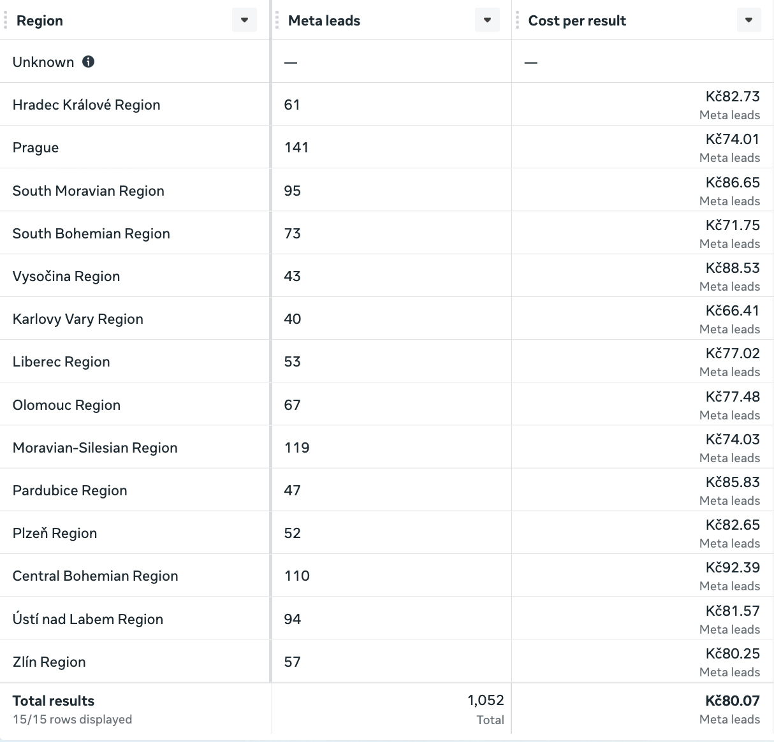Image resolution: width=774 pixels, height=742 pixels.
Task: Open the Region column dropdown arrow
Action: pos(244,20)
